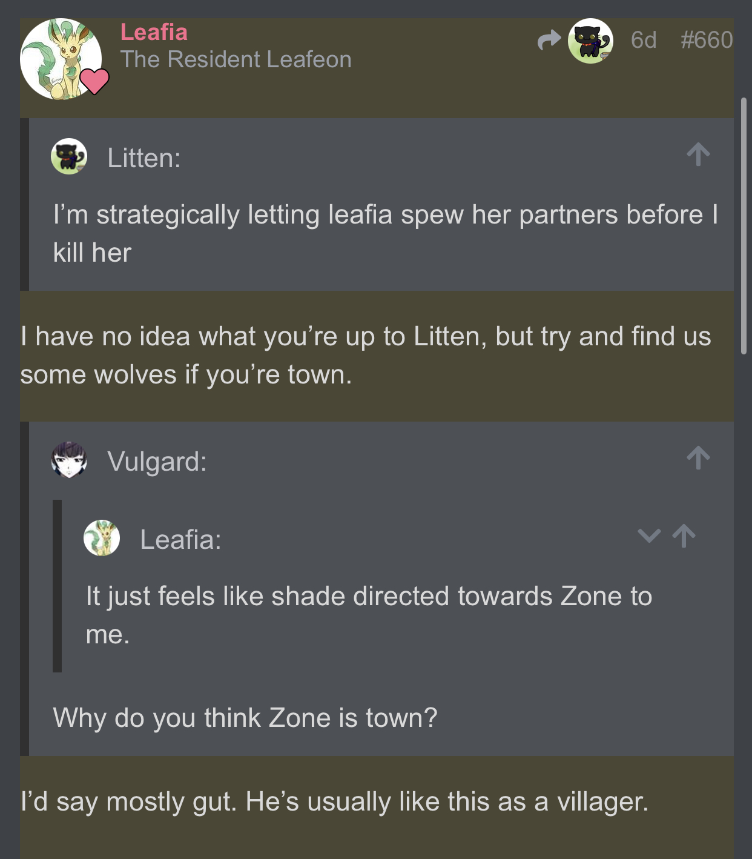Click the timeline scrollbar handle
This screenshot has width=752, height=859.
(x=744, y=225)
